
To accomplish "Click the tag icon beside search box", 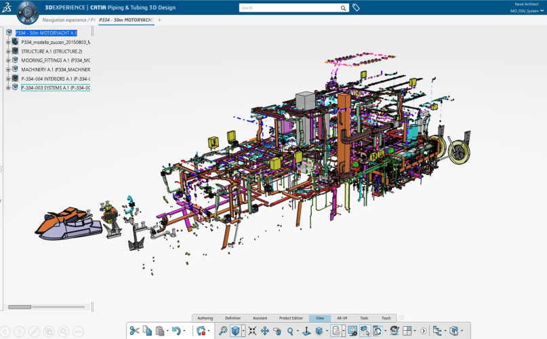I will point(356,8).
